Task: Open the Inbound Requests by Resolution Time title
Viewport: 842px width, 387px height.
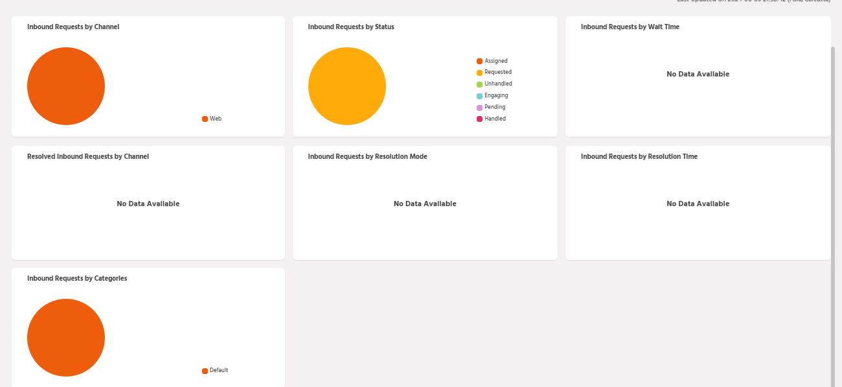Action: 639,156
